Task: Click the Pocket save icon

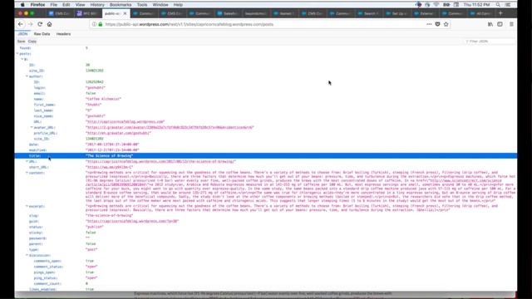Action: [438, 24]
